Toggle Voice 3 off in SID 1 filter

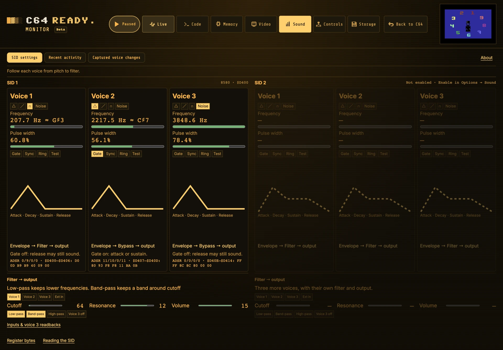pos(76,314)
